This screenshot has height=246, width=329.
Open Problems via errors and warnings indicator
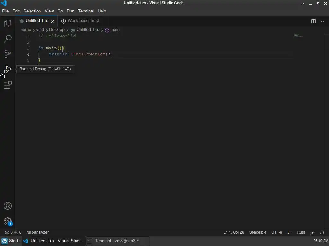tap(13, 232)
